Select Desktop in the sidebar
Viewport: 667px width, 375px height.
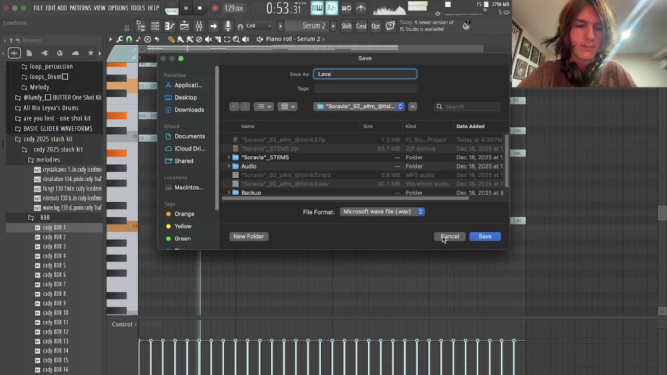[185, 97]
